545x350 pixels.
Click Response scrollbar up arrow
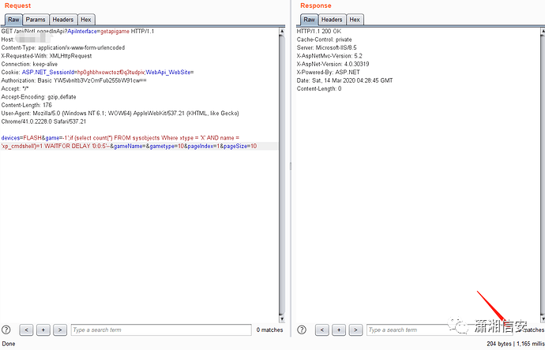(543, 32)
